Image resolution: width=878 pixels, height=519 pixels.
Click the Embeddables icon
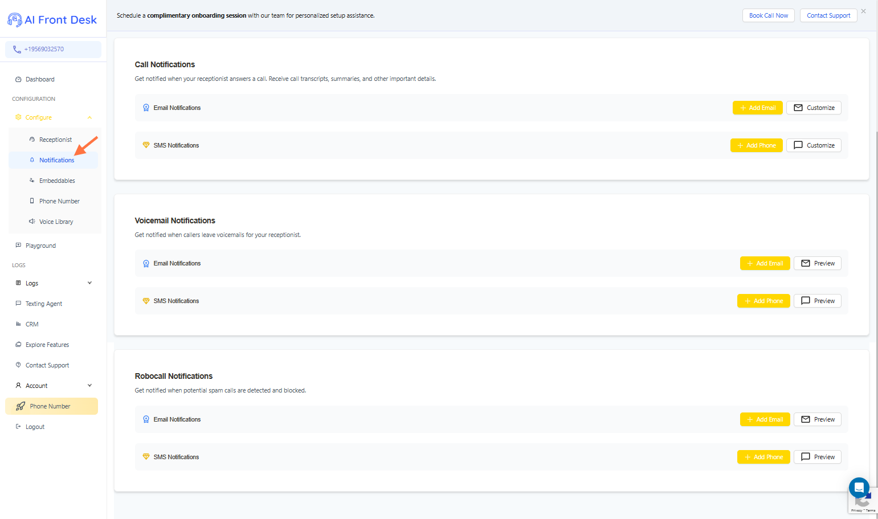click(32, 181)
